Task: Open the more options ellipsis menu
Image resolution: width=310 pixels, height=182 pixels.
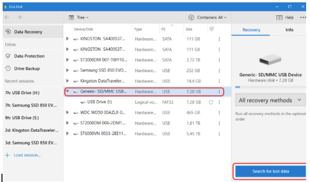Action: [x=303, y=18]
